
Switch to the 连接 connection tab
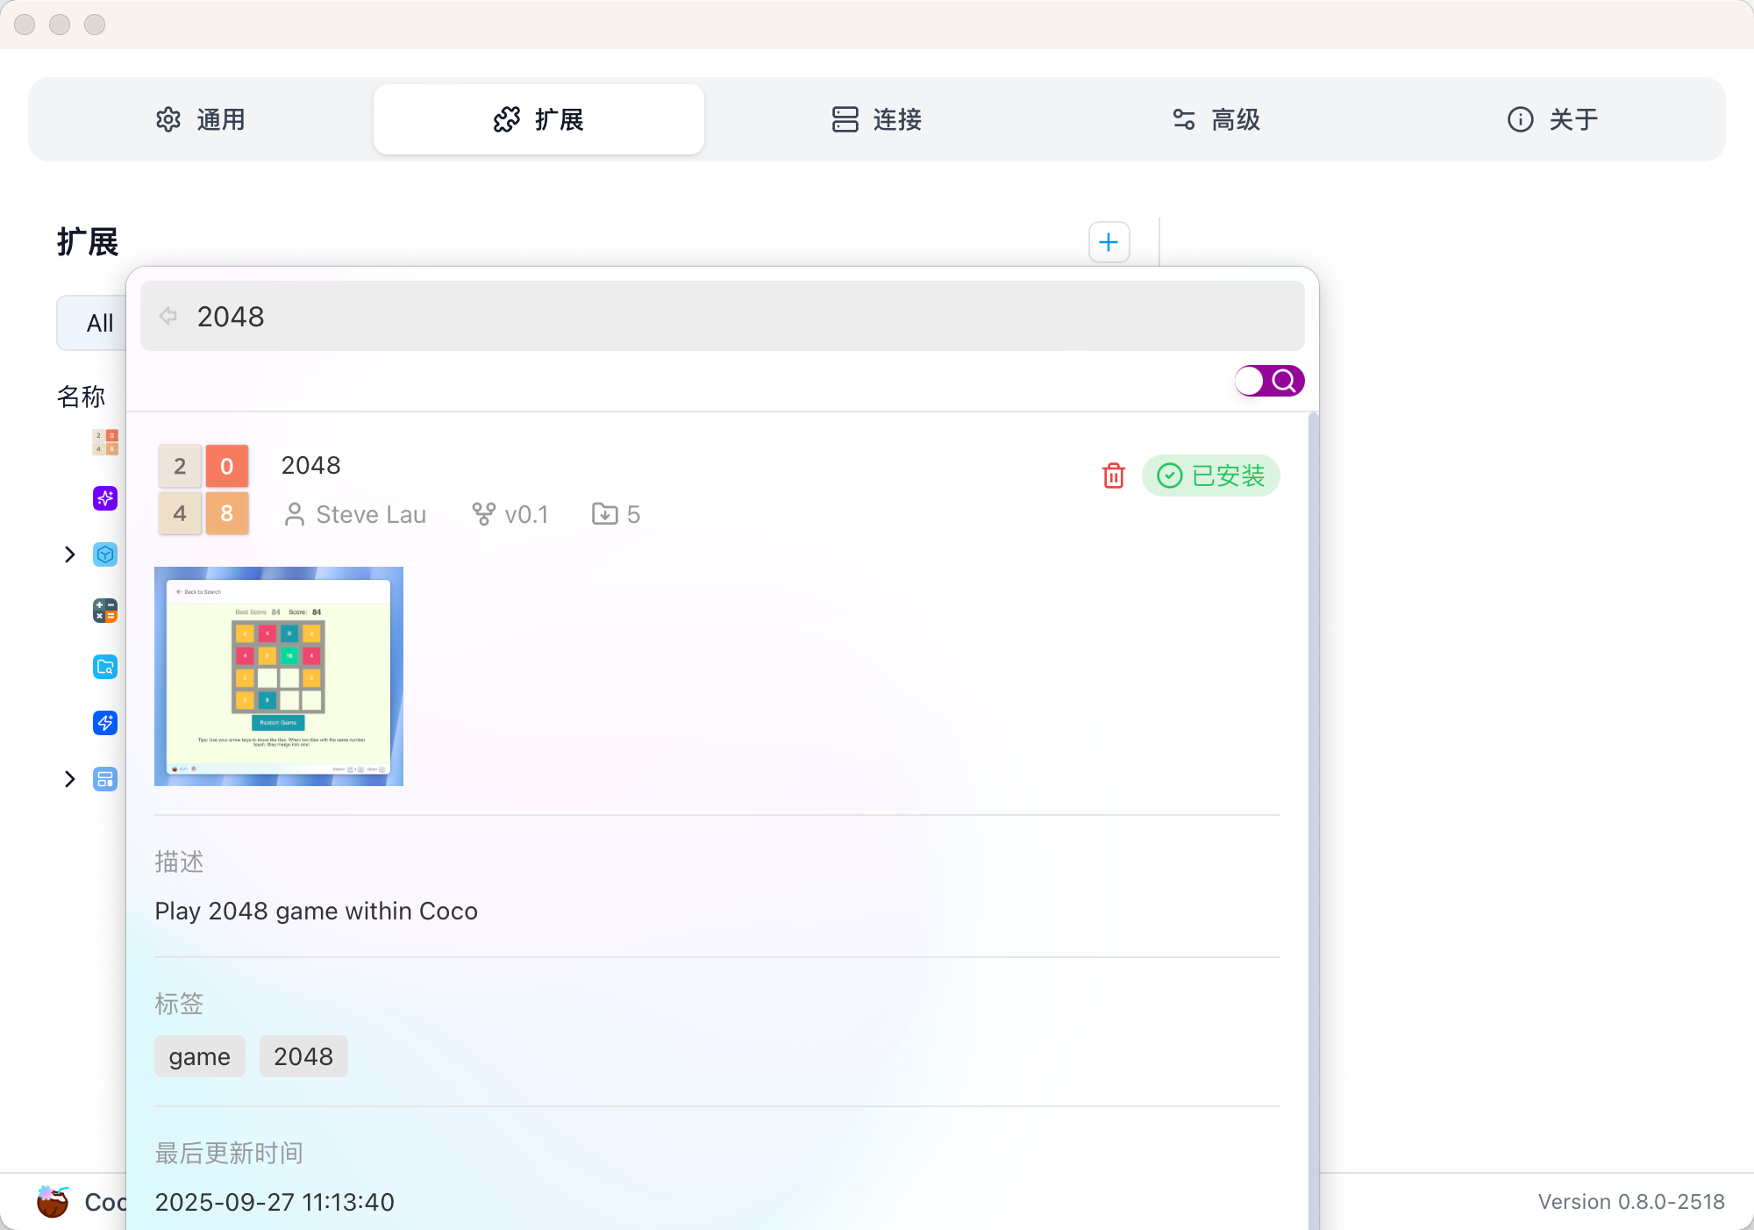pos(877,119)
